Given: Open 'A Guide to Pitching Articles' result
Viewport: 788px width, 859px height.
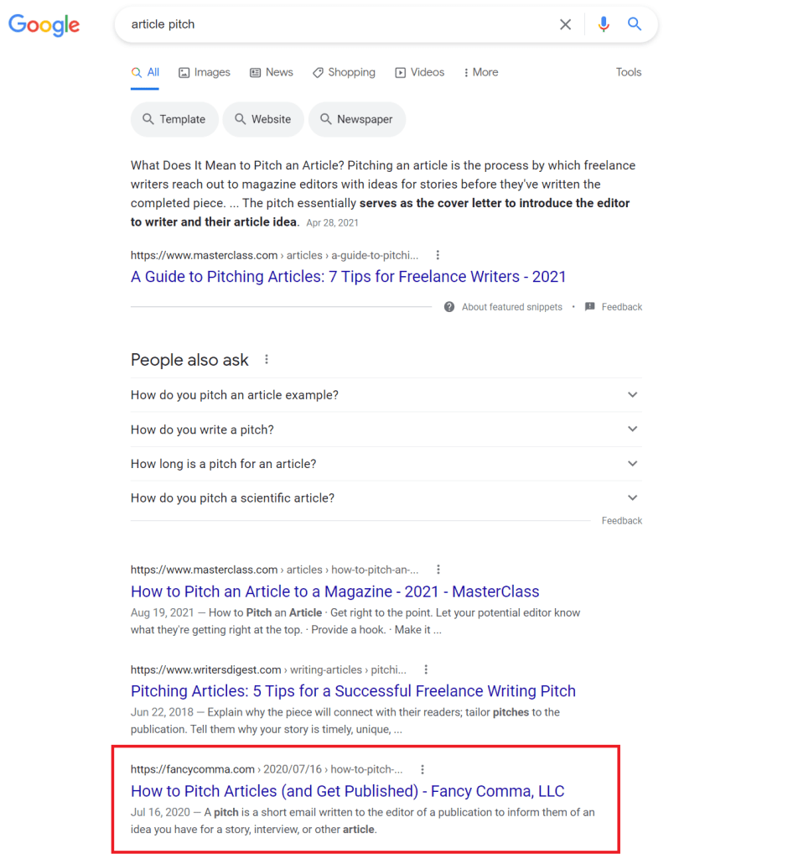Looking at the screenshot, I should 348,276.
